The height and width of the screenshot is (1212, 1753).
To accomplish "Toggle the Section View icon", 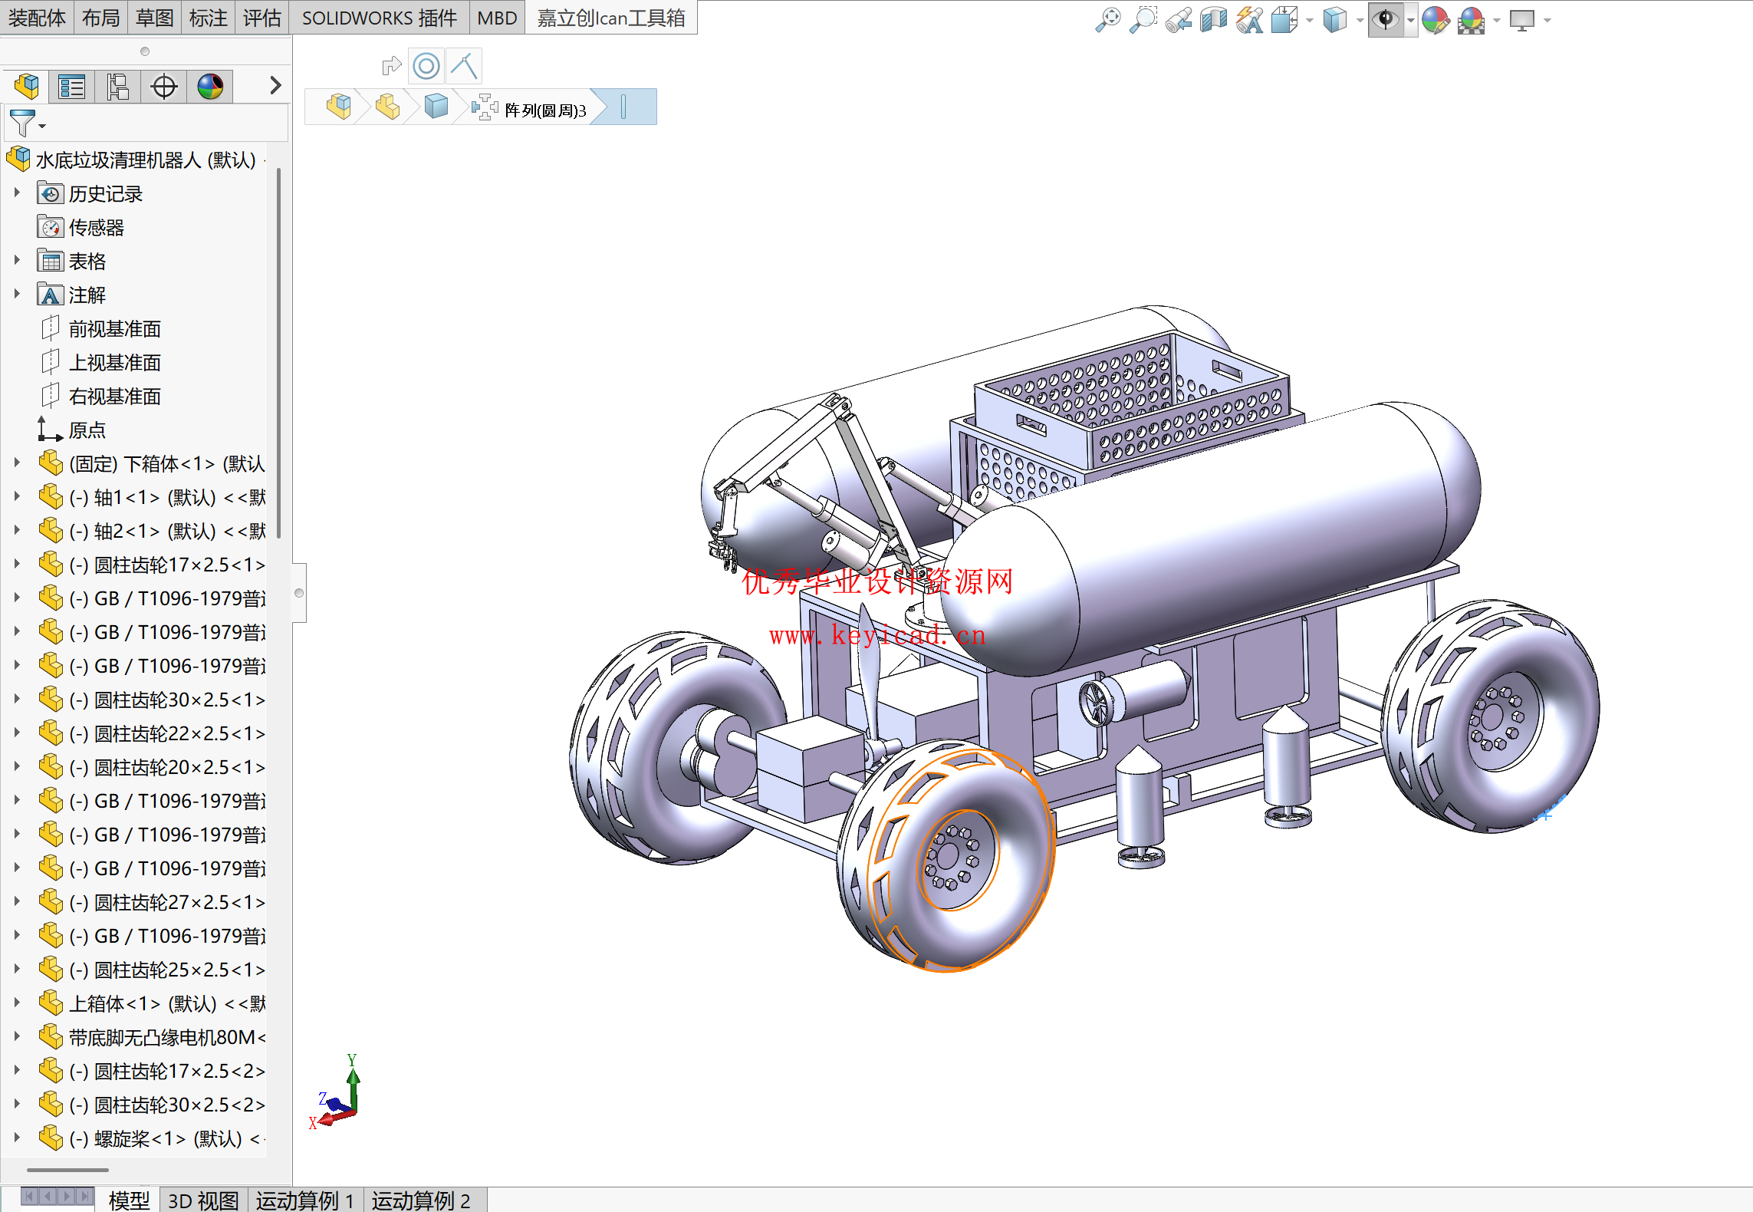I will (1214, 20).
